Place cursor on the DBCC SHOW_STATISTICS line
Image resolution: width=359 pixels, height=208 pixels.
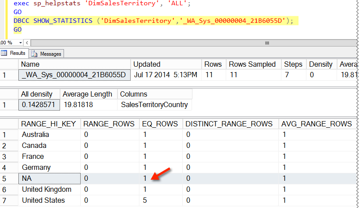point(153,21)
